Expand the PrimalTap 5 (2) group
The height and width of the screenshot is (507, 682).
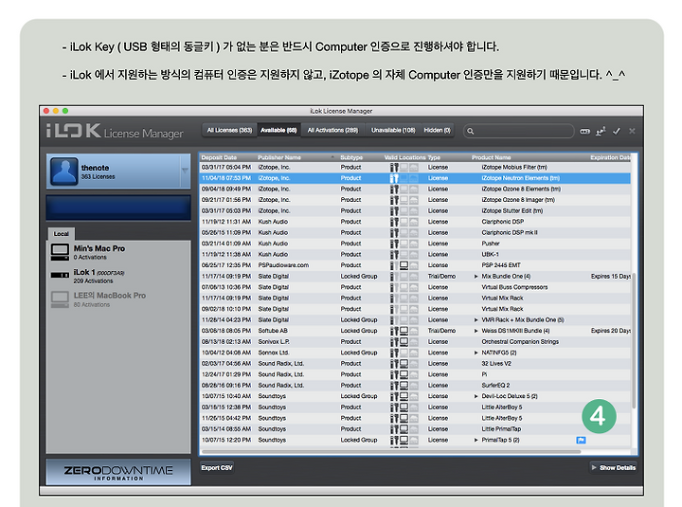coord(476,440)
